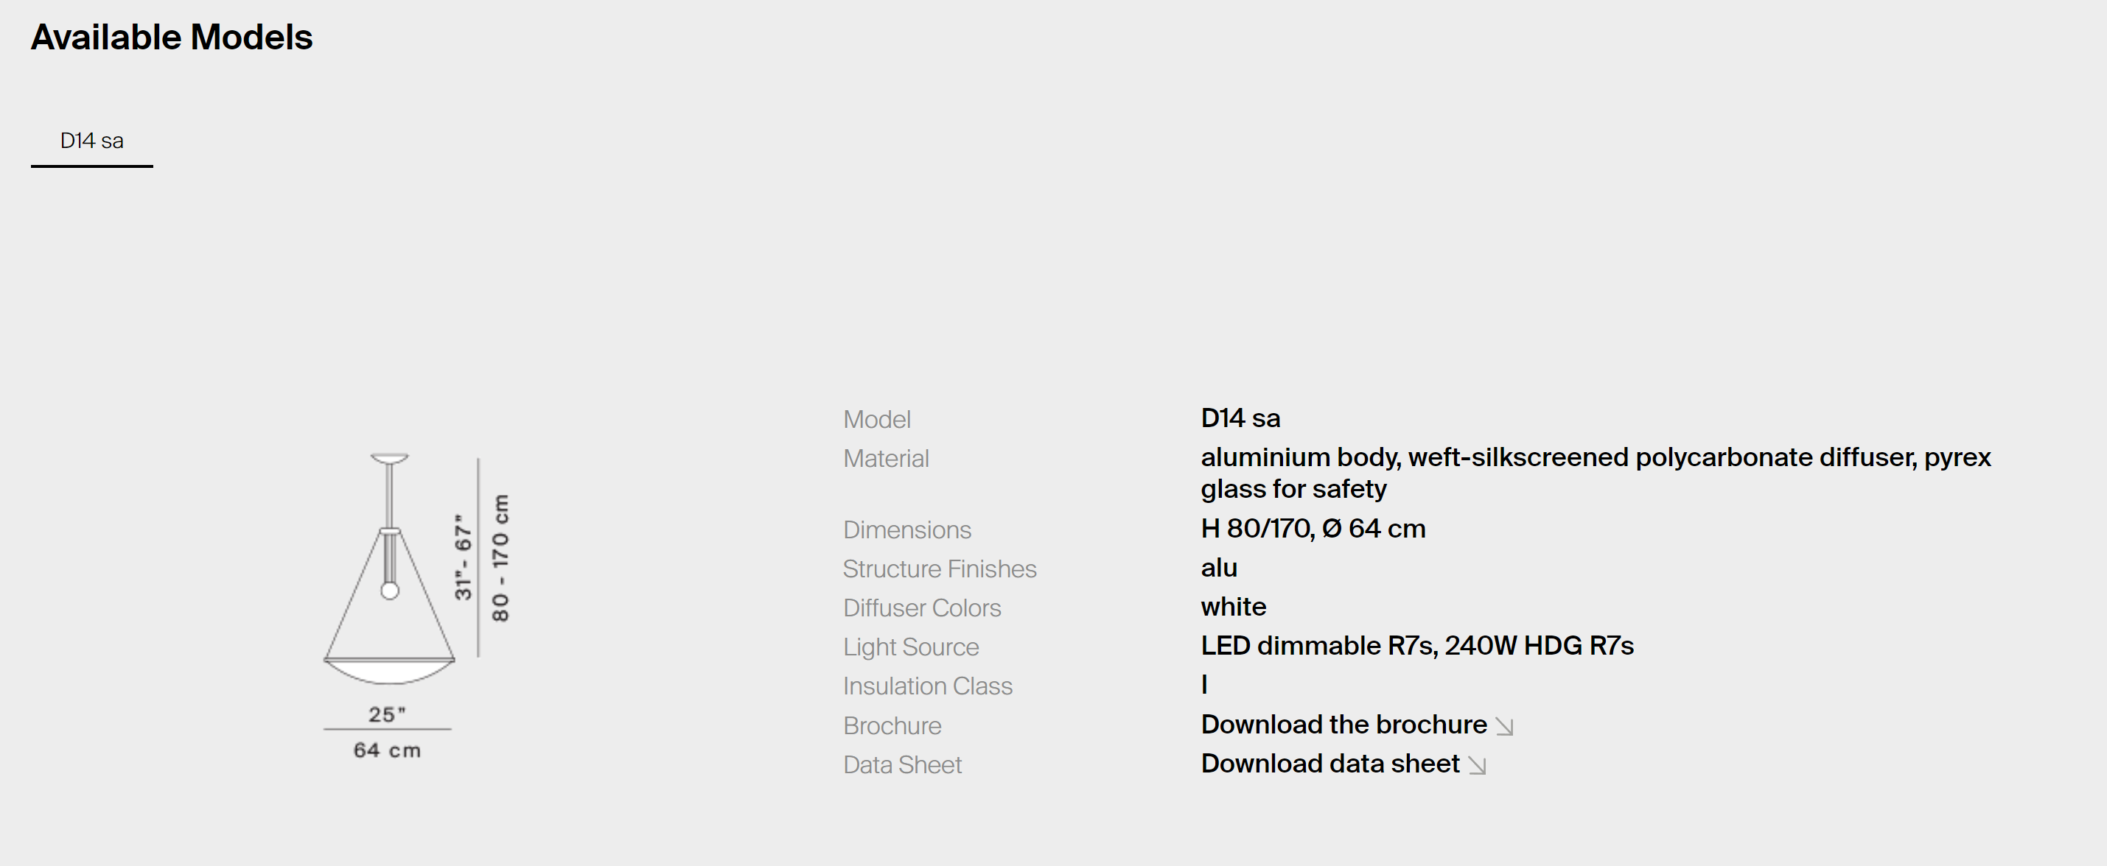Click the Model specification label
Image resolution: width=2107 pixels, height=866 pixels.
point(876,420)
